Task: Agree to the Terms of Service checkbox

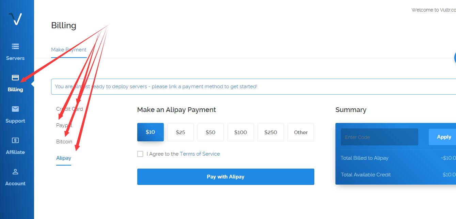Action: click(x=140, y=154)
